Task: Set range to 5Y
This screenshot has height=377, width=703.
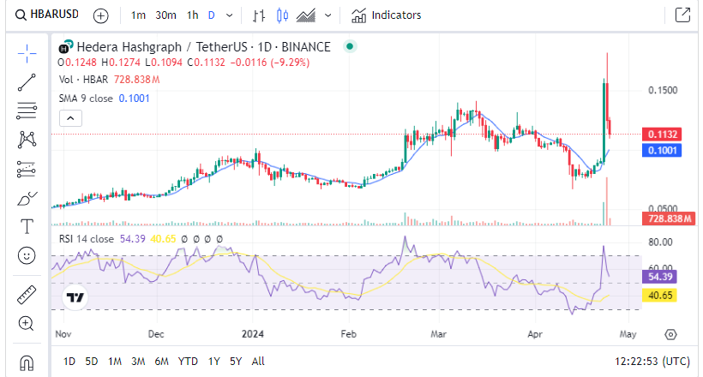Action: [x=236, y=362]
